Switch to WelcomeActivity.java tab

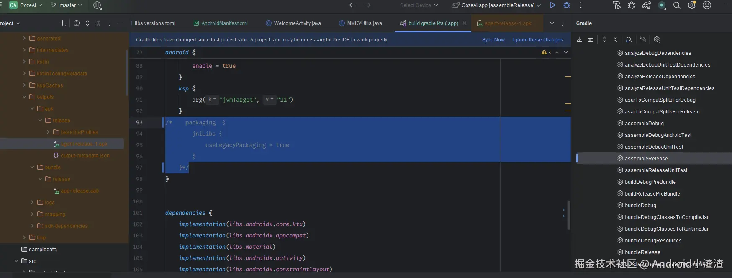click(x=293, y=23)
